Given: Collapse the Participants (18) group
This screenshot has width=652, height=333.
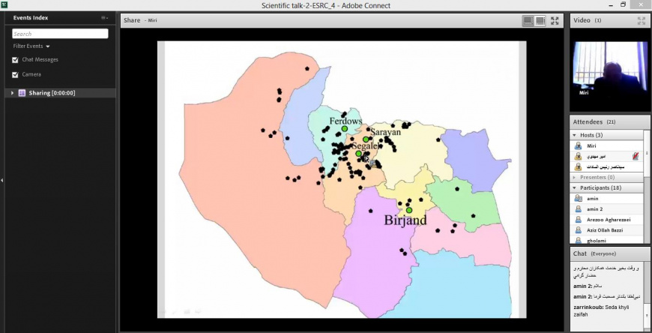Looking at the screenshot, I should pos(576,187).
